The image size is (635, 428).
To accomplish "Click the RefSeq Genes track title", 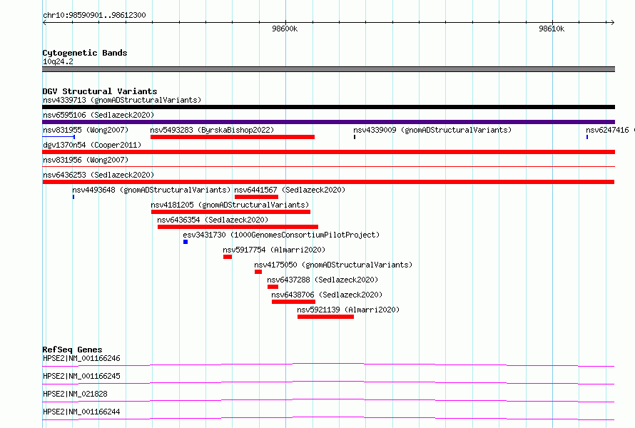I will (x=72, y=350).
